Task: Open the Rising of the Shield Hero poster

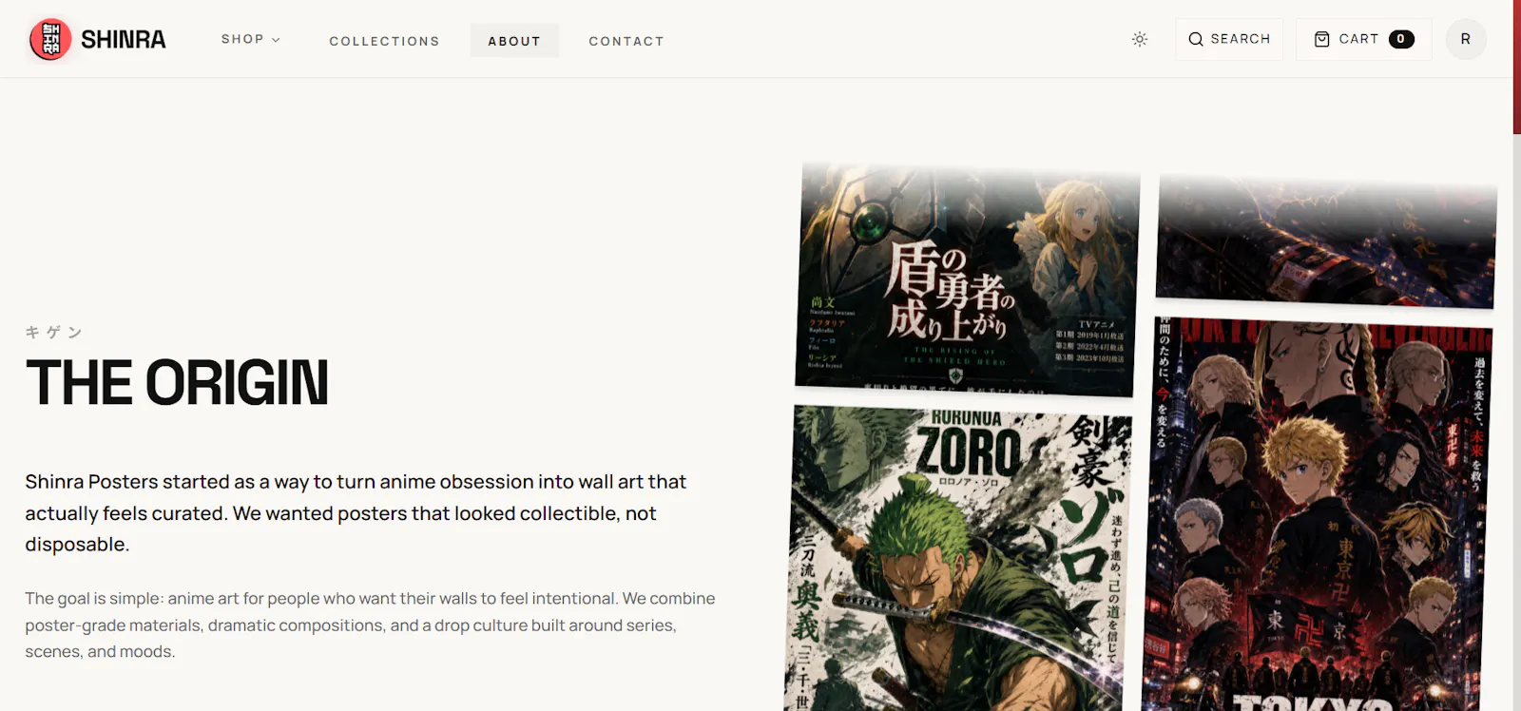Action: pos(968,279)
